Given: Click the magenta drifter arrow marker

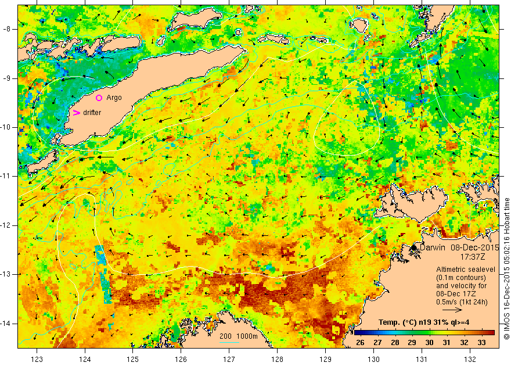Looking at the screenshot, I should tap(76, 113).
